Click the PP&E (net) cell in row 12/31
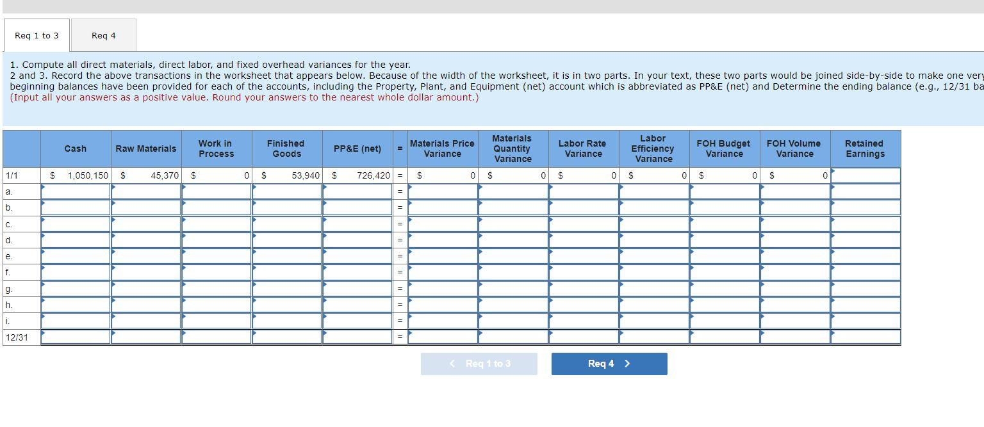The height and width of the screenshot is (427, 984). pos(357,337)
